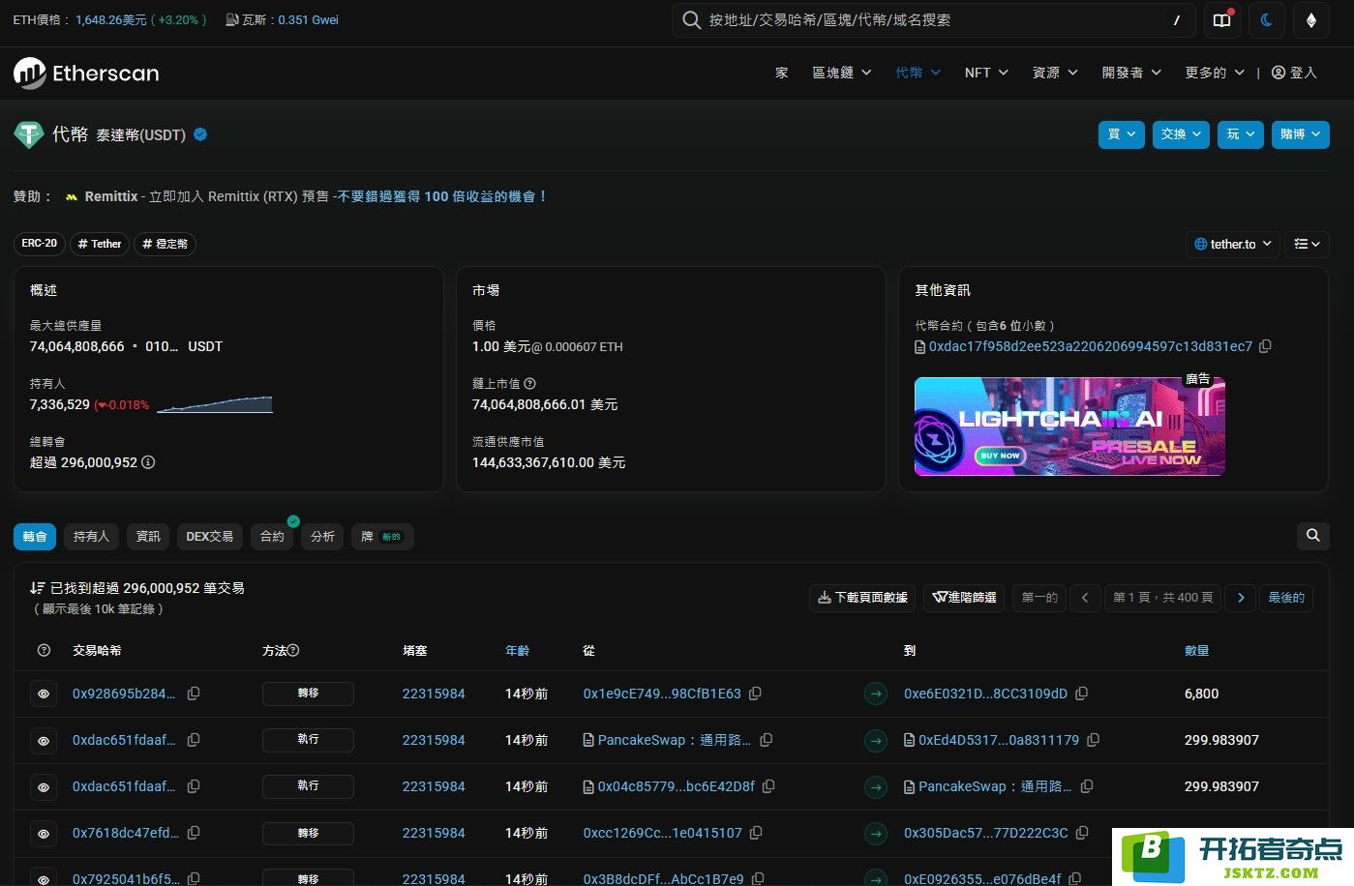Viewport: 1354px width, 886px height.
Task: Switch to the 合約 tab
Action: coord(273,536)
